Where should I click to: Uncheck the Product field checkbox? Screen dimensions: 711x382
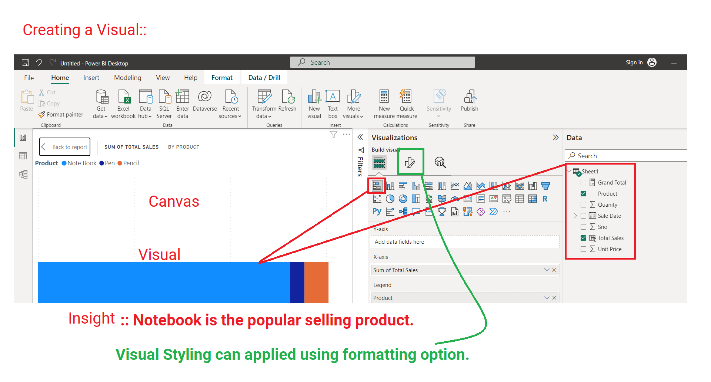tap(584, 193)
